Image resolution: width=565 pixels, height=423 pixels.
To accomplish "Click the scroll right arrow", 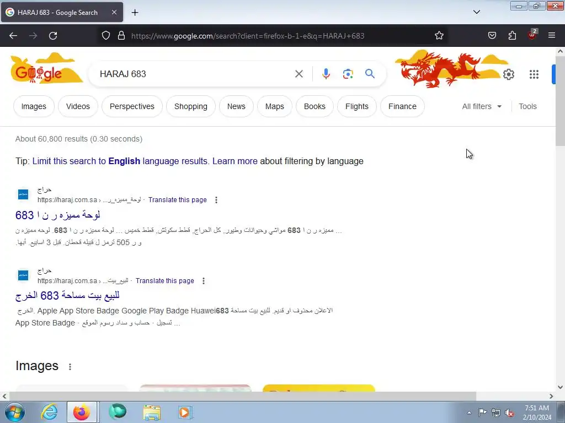I will point(551,396).
